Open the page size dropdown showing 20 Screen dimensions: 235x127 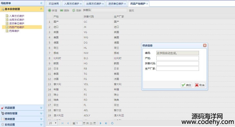tap(53, 123)
